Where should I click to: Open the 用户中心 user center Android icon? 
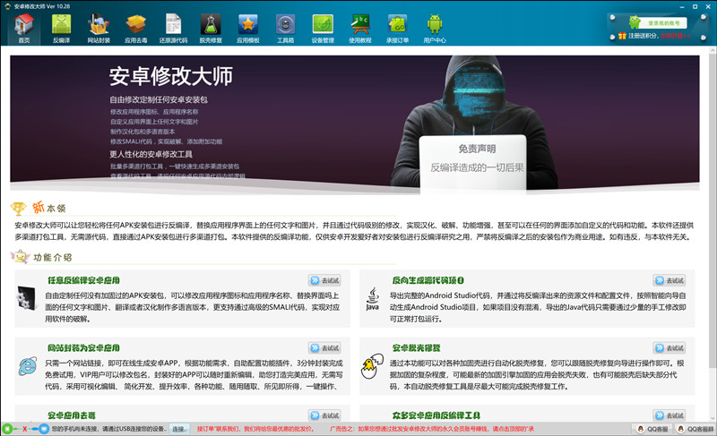(435, 28)
